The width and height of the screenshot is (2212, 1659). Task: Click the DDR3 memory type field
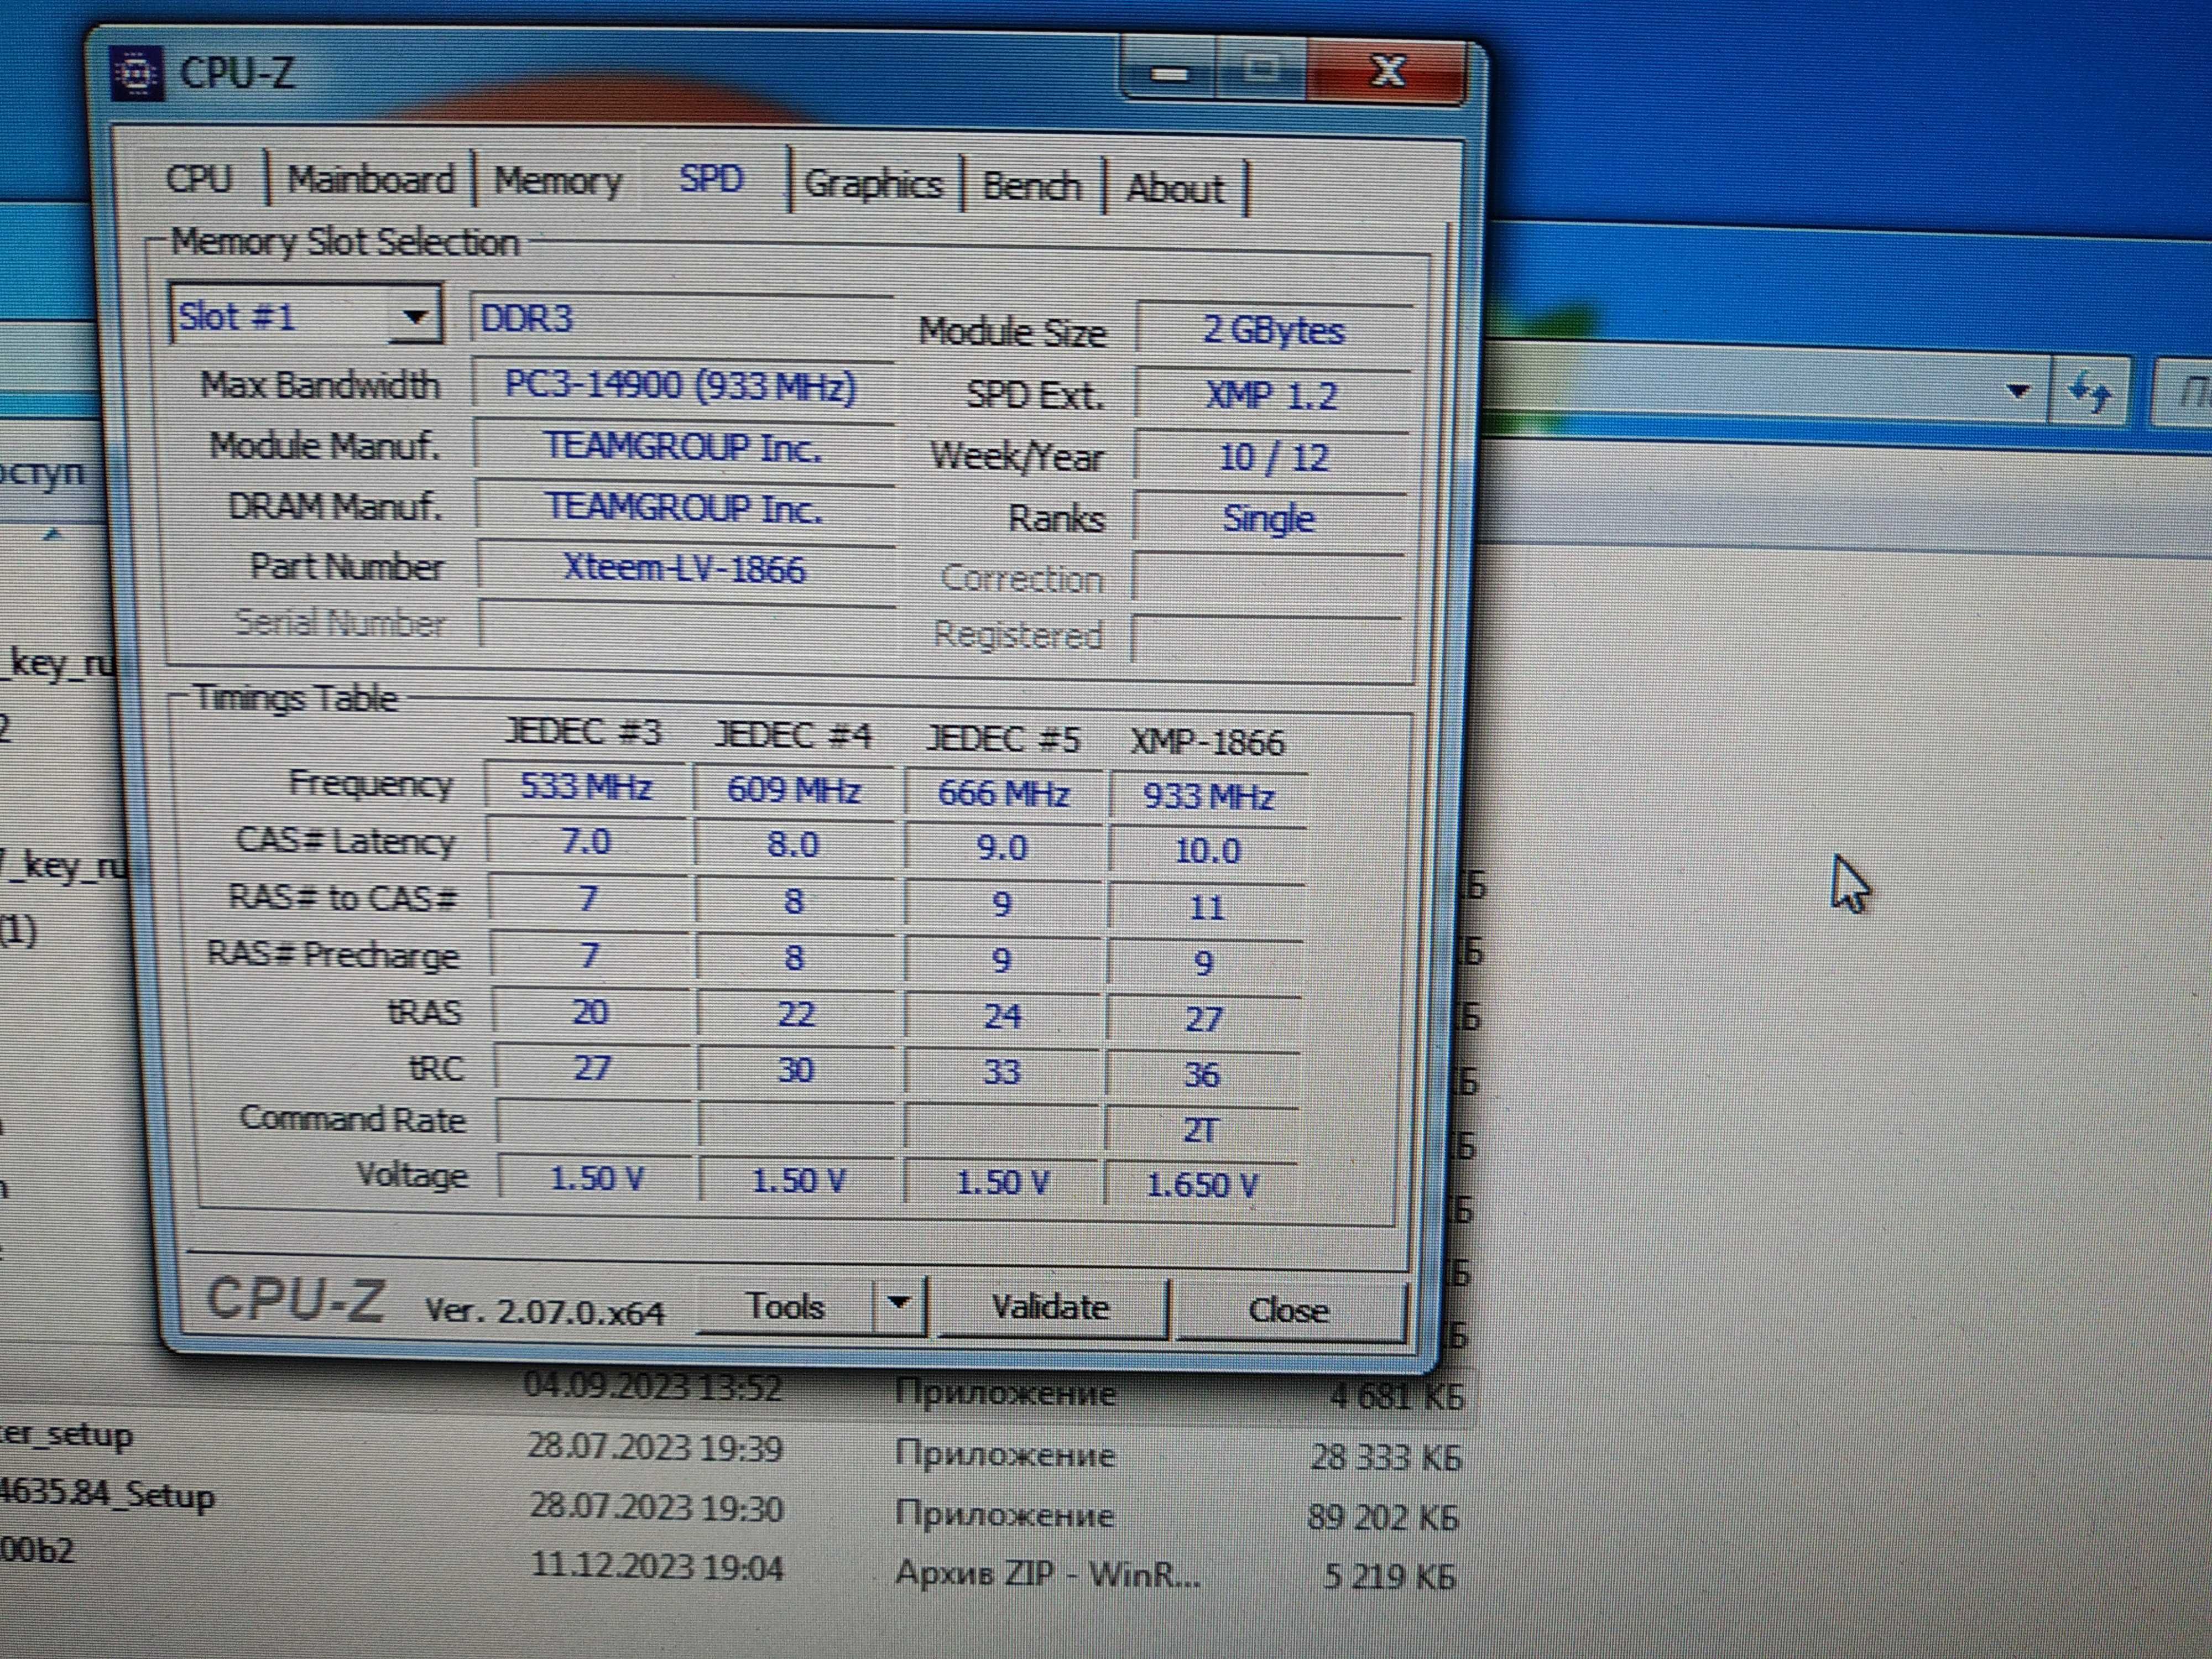[x=681, y=320]
